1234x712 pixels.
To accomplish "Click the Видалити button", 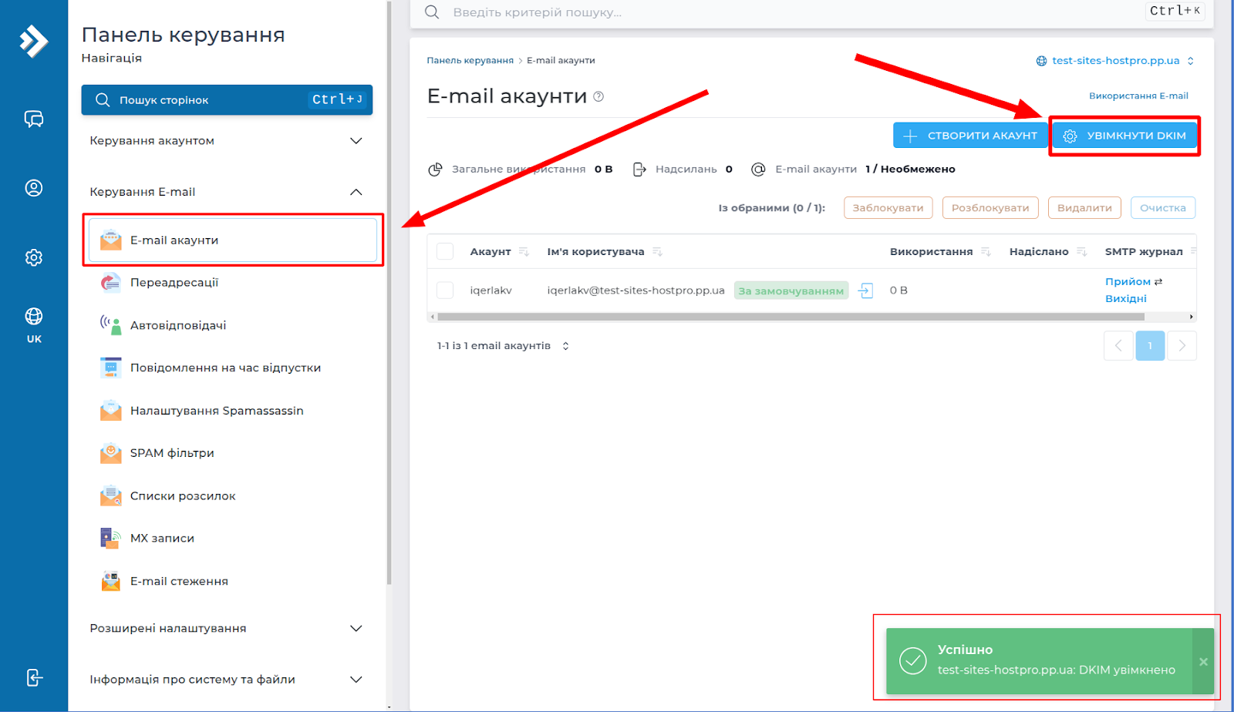I will [x=1084, y=208].
